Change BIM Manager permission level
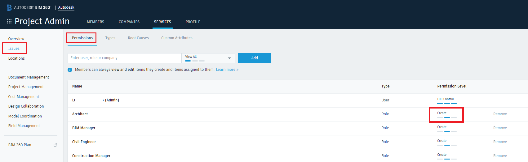This screenshot has width=528, height=162. (447, 129)
